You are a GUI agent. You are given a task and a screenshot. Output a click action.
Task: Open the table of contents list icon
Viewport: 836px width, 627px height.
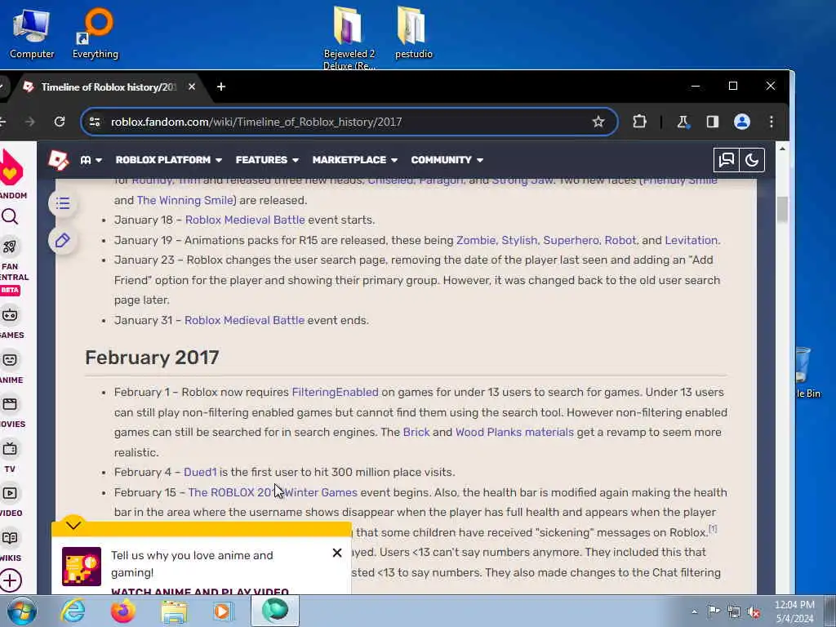62,203
